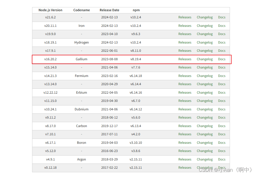The height and width of the screenshot is (175, 256).
Task: Open Releases for v19.9.0
Action: click(x=185, y=34)
